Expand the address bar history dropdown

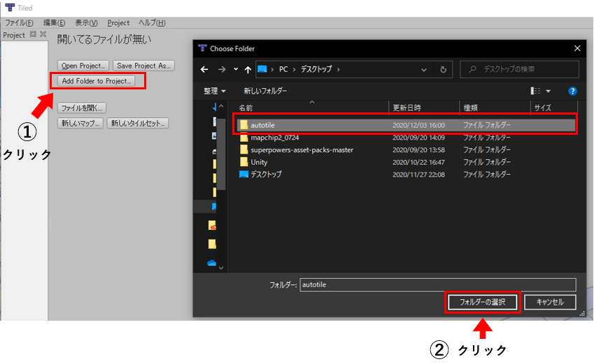point(423,70)
